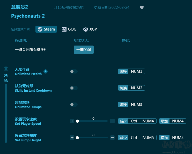Click the star badge next to Unlimited Health
Viewport: 192px width, 154px height.
coord(46,71)
